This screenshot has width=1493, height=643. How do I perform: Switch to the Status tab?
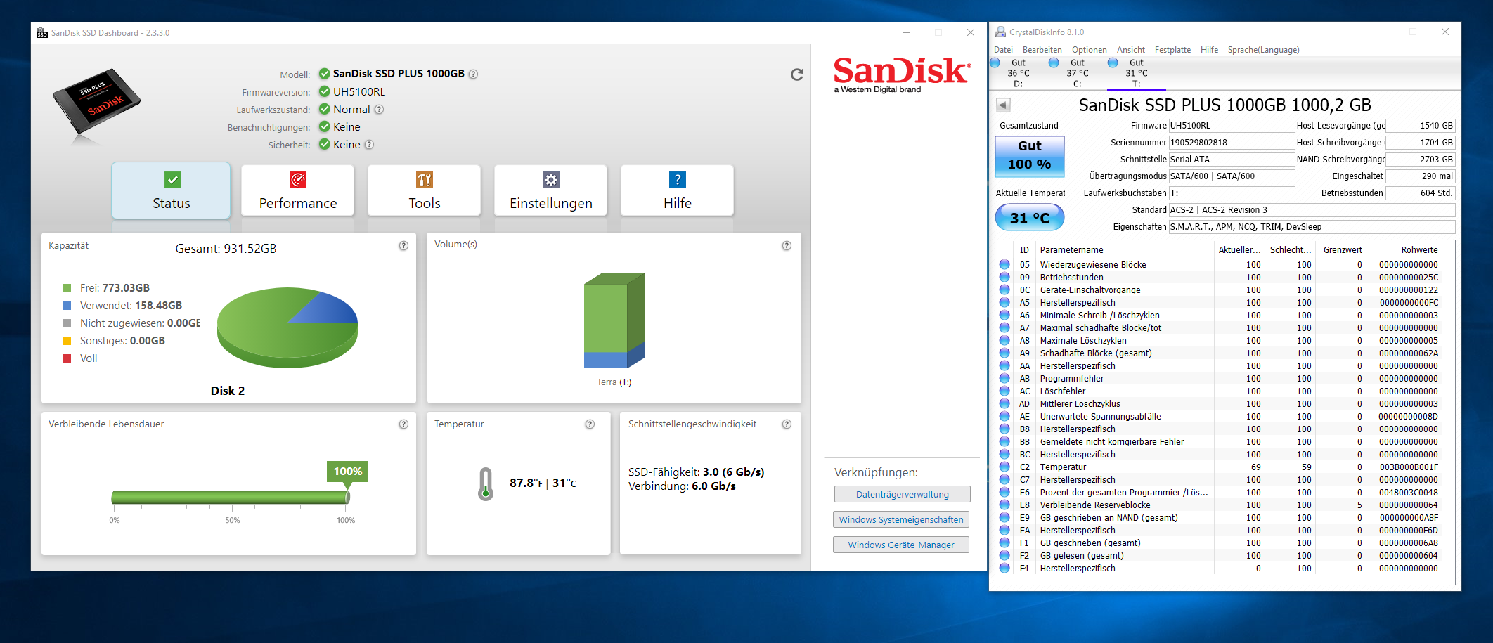(171, 190)
